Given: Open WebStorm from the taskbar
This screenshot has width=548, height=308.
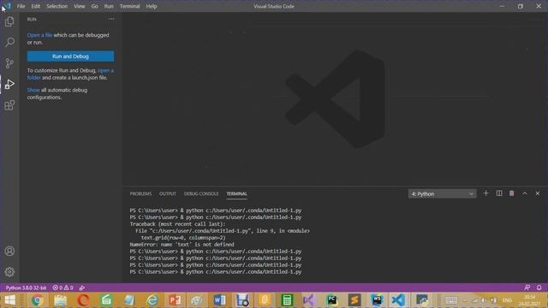Looking at the screenshot, I should click(377, 300).
